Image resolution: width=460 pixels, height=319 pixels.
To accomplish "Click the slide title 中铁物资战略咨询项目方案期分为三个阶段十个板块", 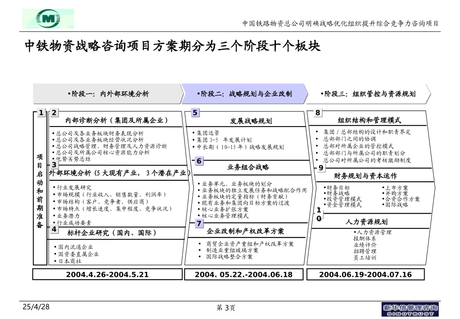I will pyautogui.click(x=172, y=46).
